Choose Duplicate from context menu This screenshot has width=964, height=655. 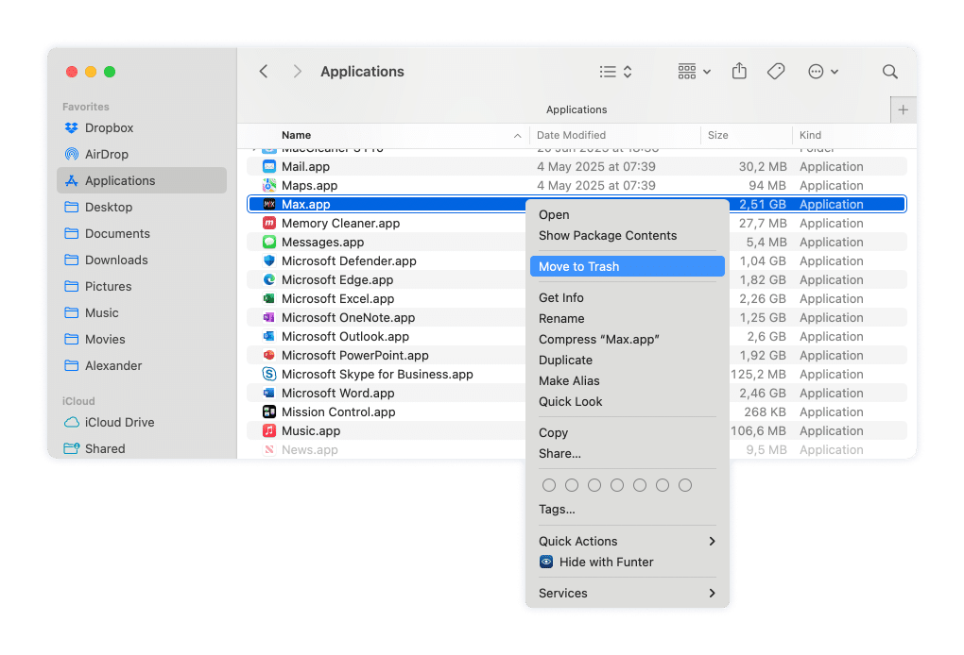628,361
